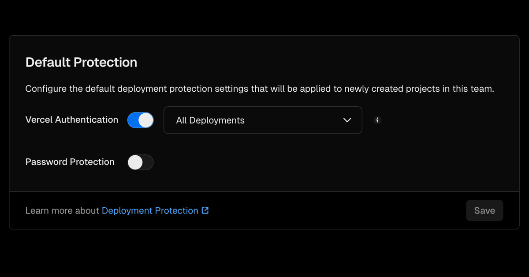Enable the Password Protection toggle
Image resolution: width=529 pixels, height=277 pixels.
(x=140, y=162)
